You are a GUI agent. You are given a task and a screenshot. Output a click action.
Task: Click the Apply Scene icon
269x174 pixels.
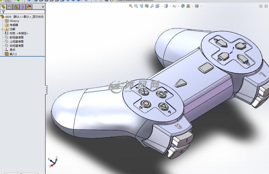[x=188, y=6]
